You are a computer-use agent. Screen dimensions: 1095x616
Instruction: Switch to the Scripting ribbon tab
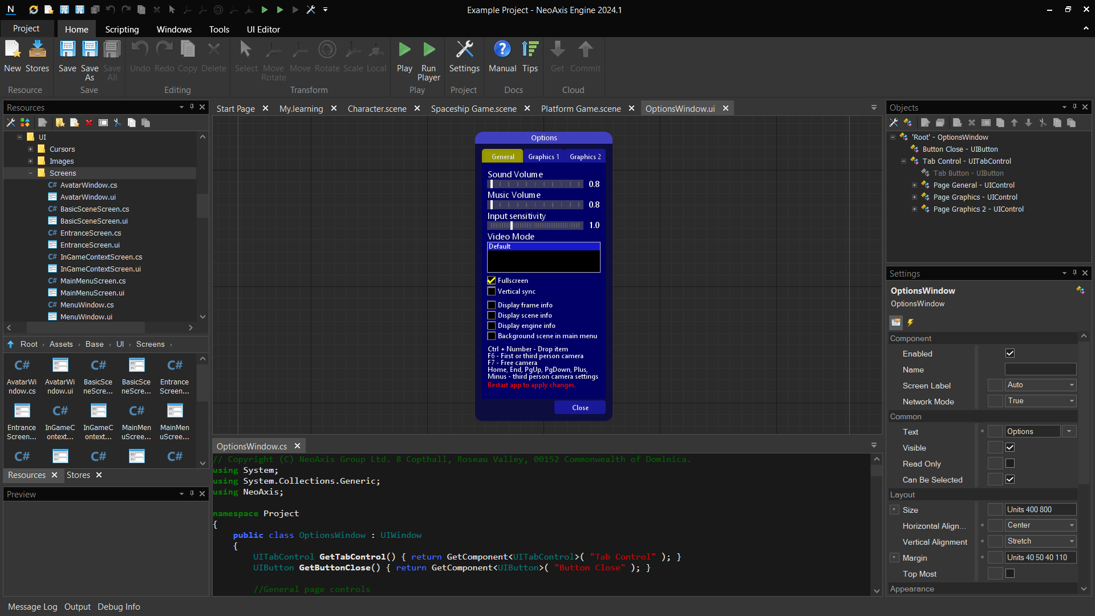tap(121, 29)
